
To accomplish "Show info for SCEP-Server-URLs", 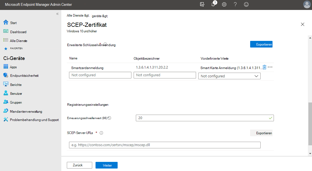I will tap(101, 133).
